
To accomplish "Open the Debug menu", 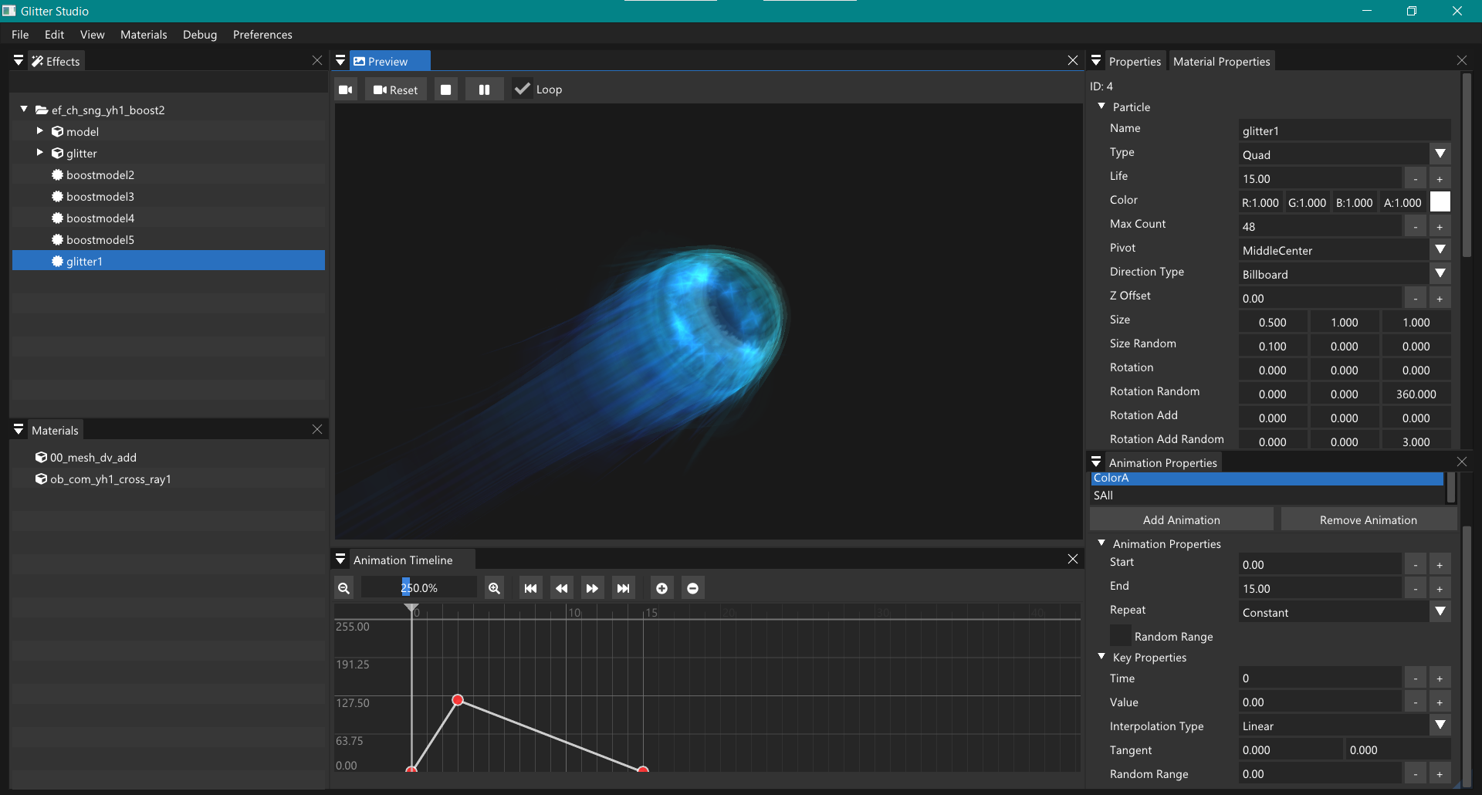I will [200, 35].
